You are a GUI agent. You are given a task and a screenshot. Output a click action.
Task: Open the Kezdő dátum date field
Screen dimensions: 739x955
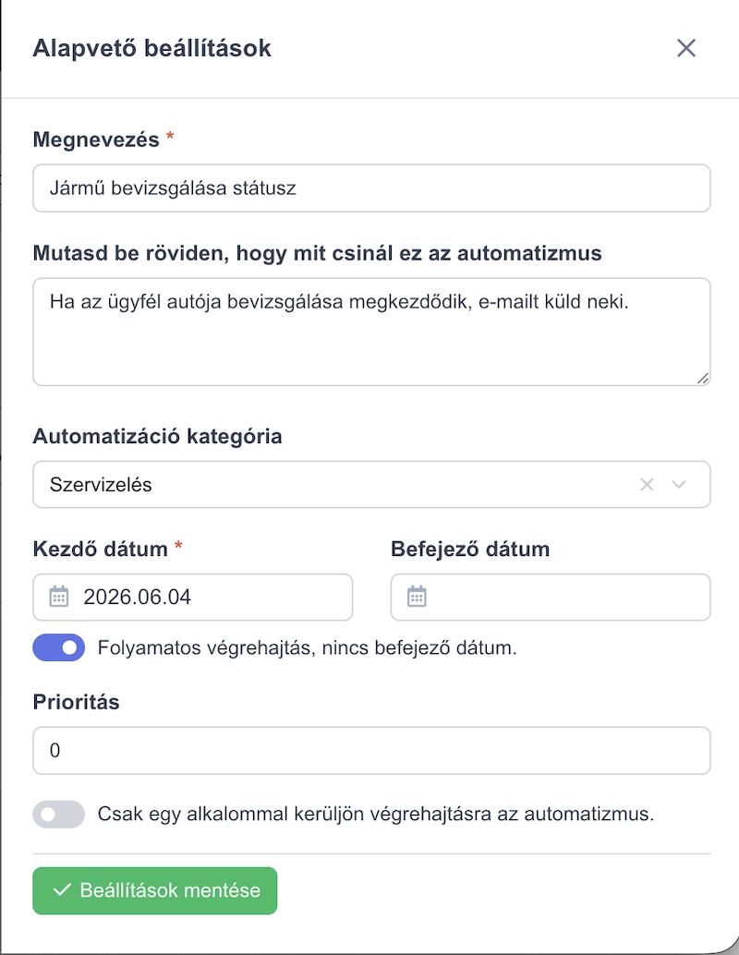click(192, 597)
